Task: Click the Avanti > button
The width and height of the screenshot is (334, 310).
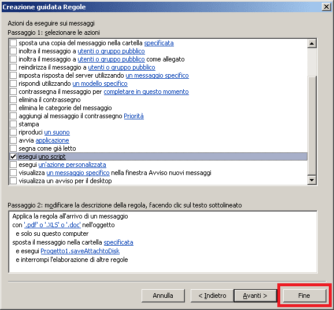Action: pyautogui.click(x=255, y=296)
